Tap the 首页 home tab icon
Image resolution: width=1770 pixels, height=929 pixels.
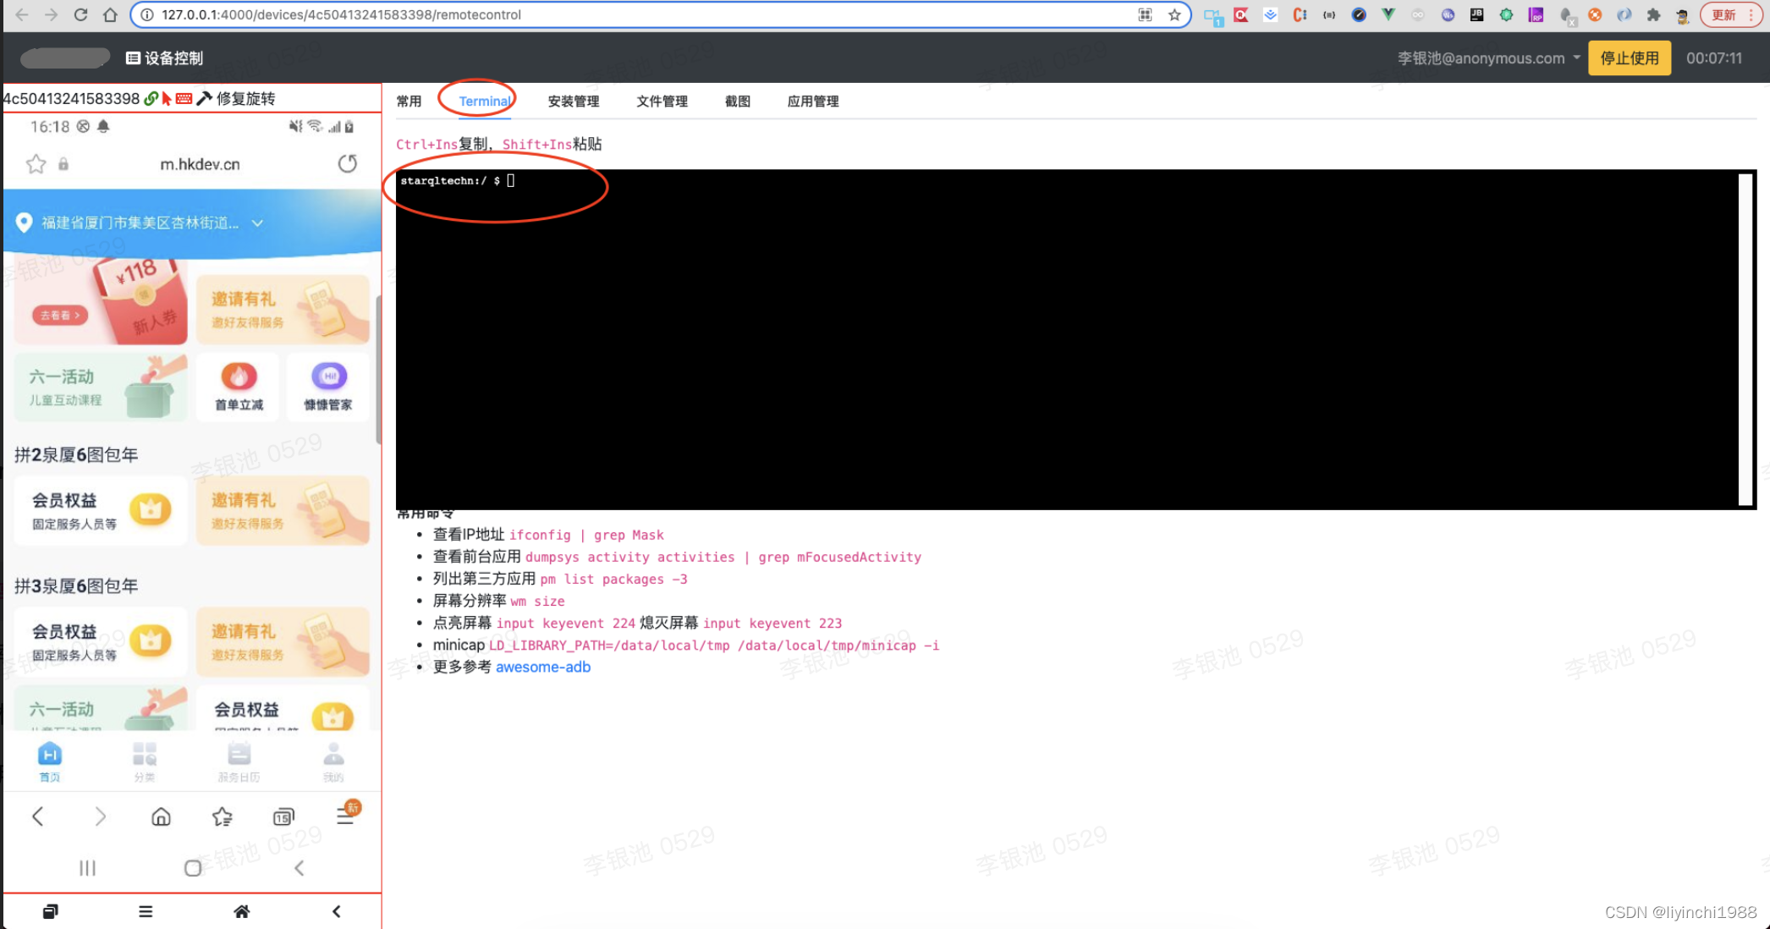click(50, 754)
